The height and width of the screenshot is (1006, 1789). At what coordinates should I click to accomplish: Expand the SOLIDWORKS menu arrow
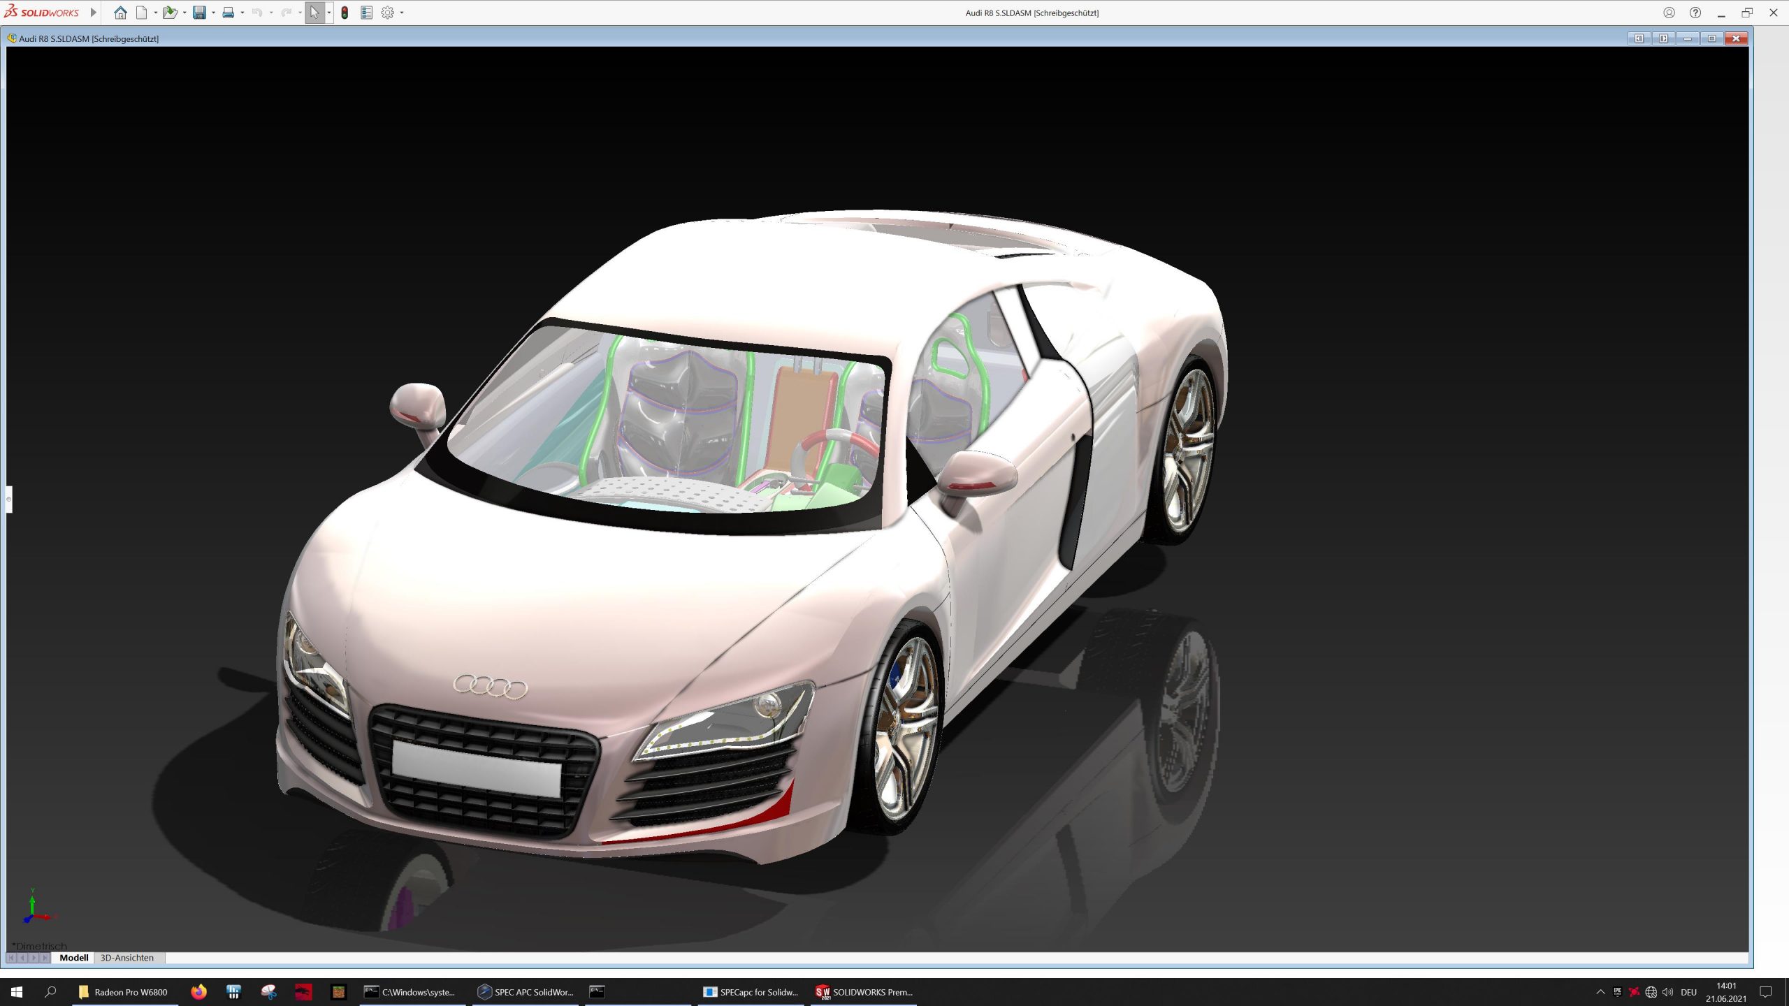click(x=93, y=13)
